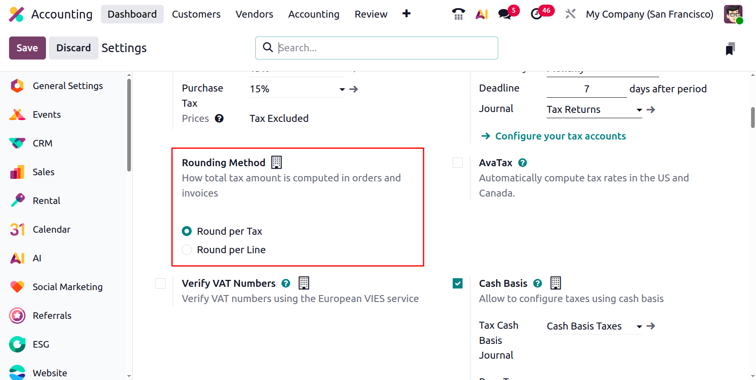The height and width of the screenshot is (380, 756).
Task: Open the Customers menu
Action: coord(196,14)
